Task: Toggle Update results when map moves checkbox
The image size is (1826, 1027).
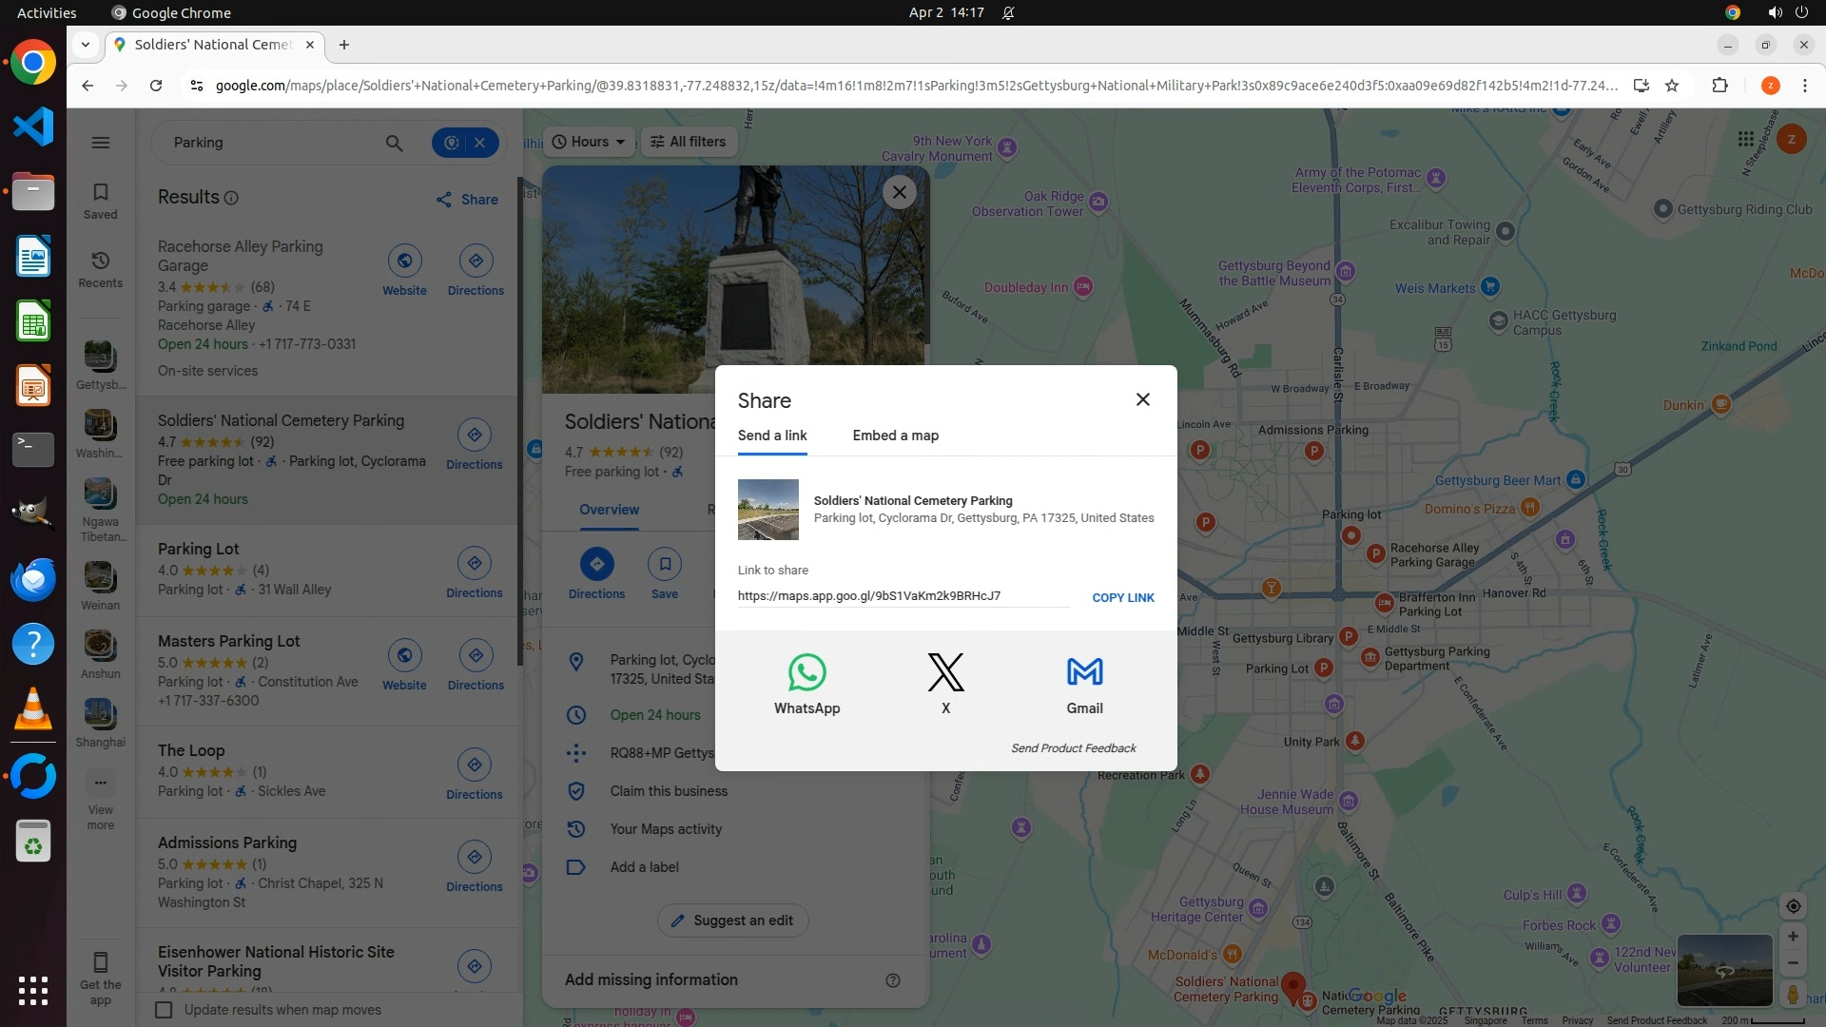Action: pyautogui.click(x=164, y=1010)
